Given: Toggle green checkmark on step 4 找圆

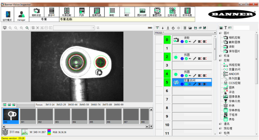Looking at the screenshot, I should 186,76.
